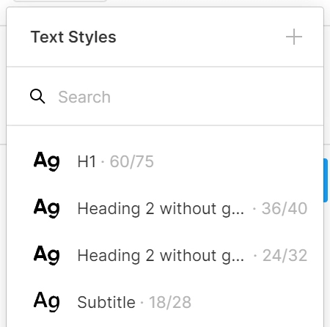Click the Ag preview for Subtitle
Viewport: 330px width, 327px height.
(x=46, y=302)
